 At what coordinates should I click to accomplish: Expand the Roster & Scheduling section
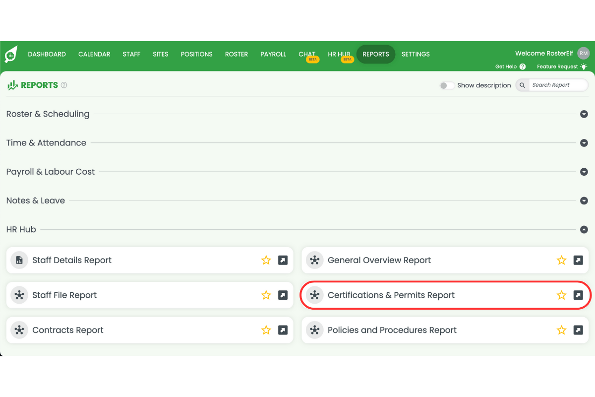click(584, 114)
